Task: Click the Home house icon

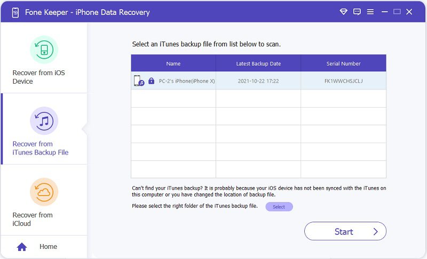Action: (22, 247)
